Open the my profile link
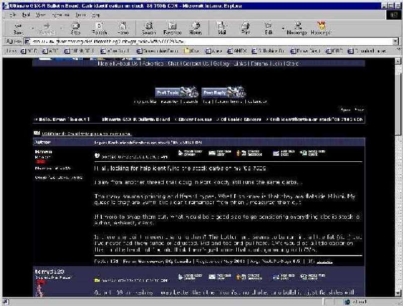The image size is (403, 306). point(145,101)
